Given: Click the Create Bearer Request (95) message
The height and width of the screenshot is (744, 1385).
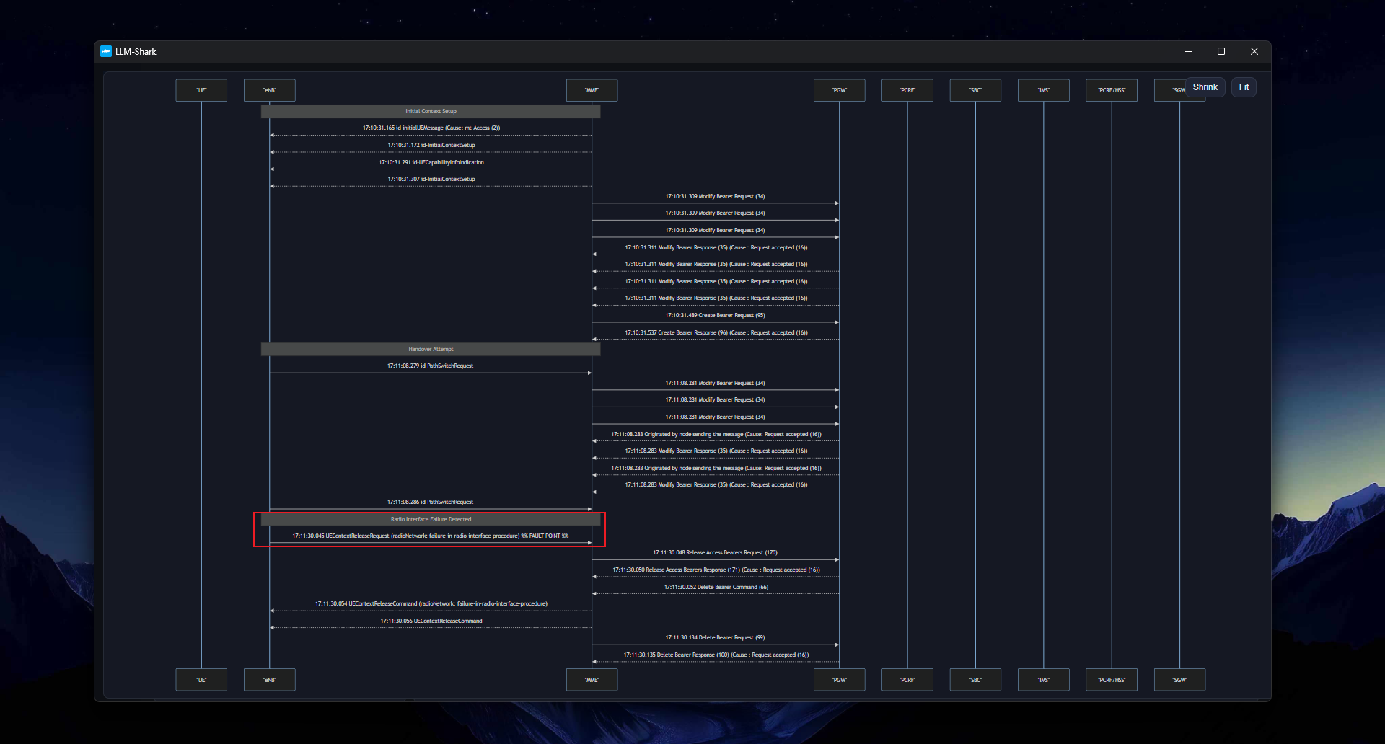Looking at the screenshot, I should pyautogui.click(x=715, y=316).
